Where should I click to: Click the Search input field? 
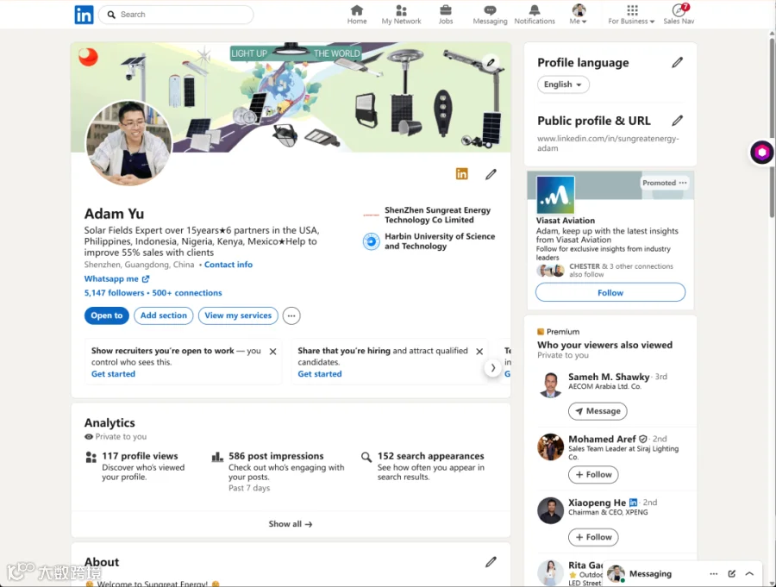pyautogui.click(x=176, y=15)
